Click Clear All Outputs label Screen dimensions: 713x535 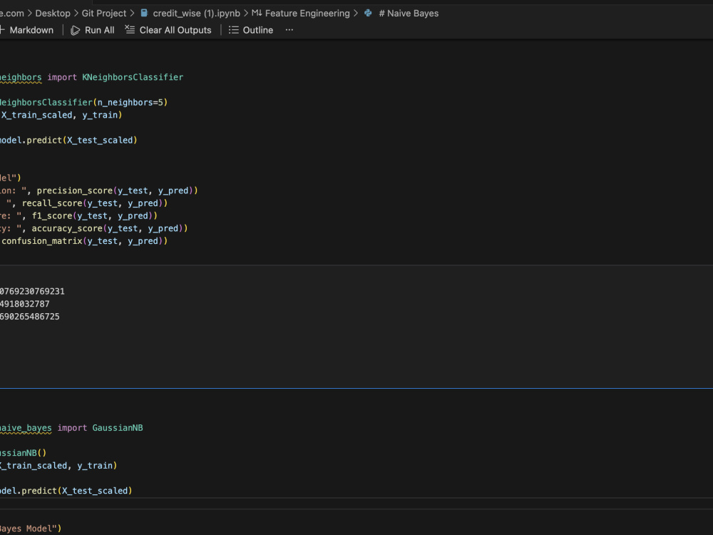(x=175, y=30)
